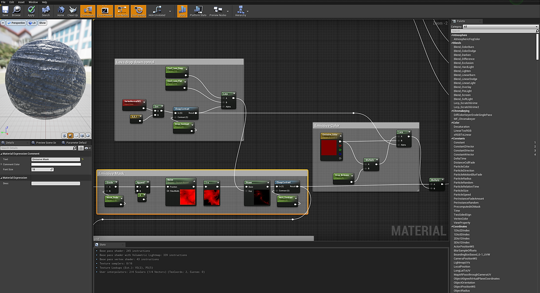The width and height of the screenshot is (540, 293).
Task: Click the Search Details field
Action: point(38,148)
